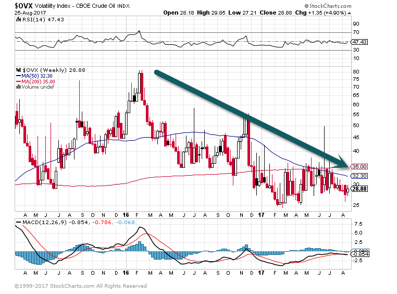Click the $OVX (Weekly) 28.88 legend

pyautogui.click(x=54, y=70)
